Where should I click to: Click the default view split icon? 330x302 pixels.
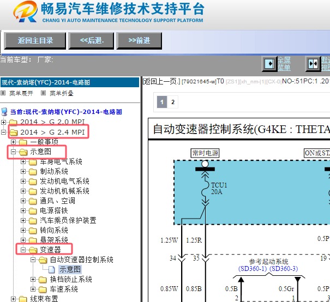(x=313, y=64)
